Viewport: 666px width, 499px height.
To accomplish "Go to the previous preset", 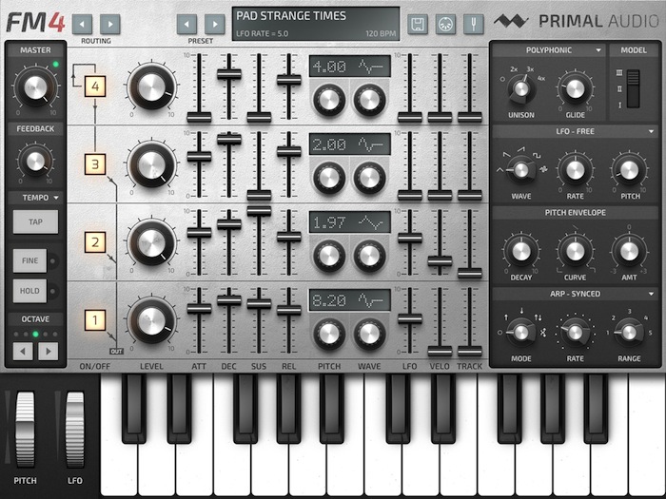I will (186, 24).
